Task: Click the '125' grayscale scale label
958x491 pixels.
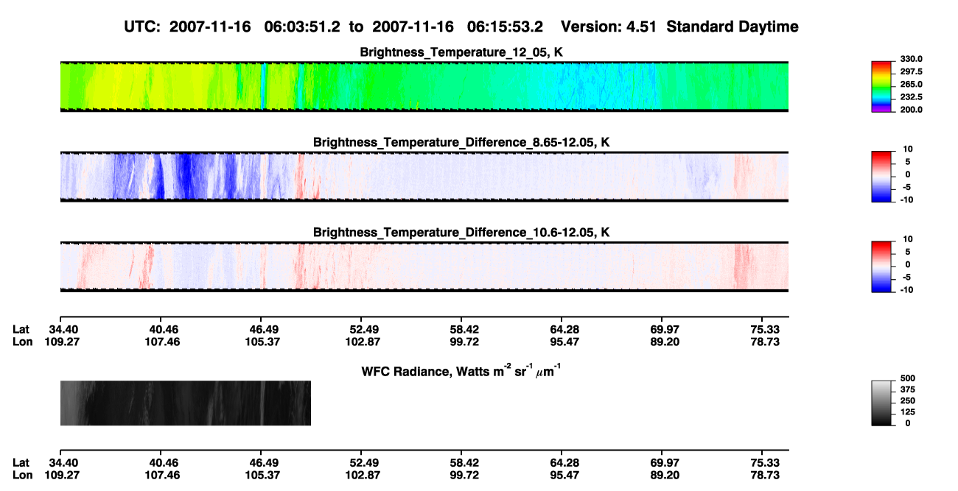Action: [909, 413]
